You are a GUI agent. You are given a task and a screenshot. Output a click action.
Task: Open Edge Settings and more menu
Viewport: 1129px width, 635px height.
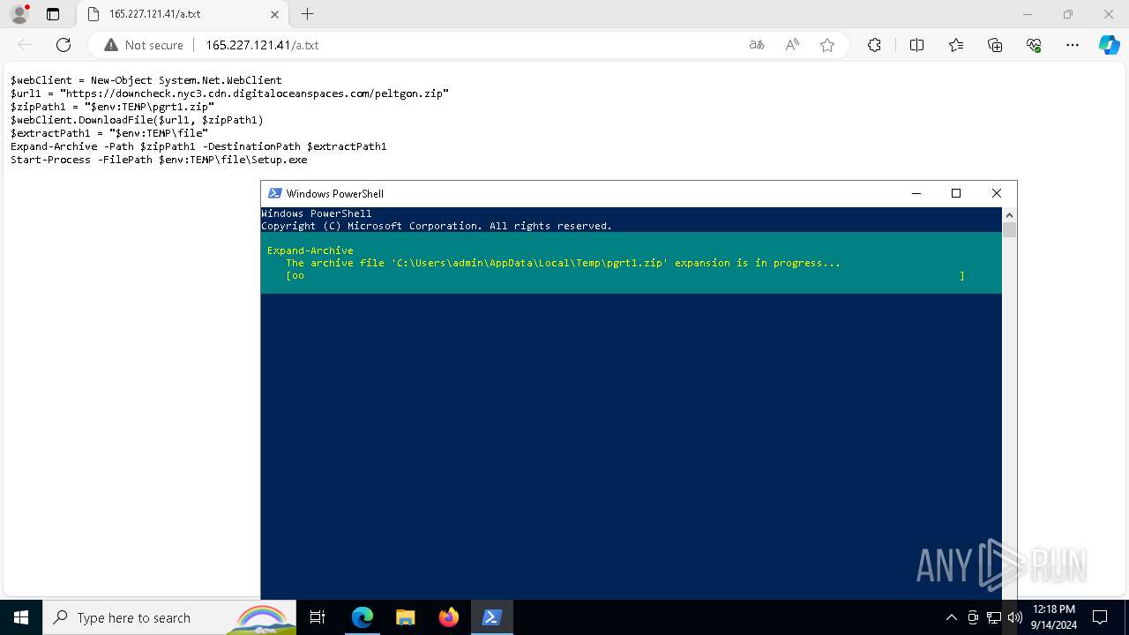click(x=1073, y=45)
